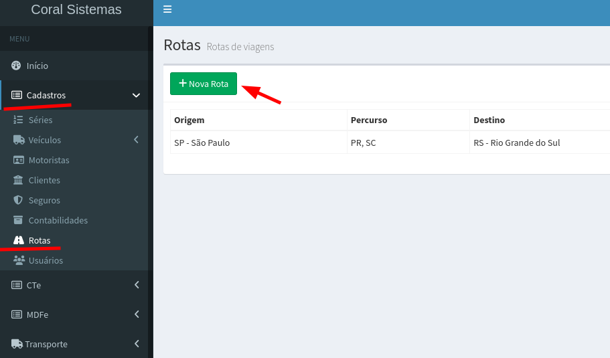Screen dimensions: 610x358
Task: Click the Usuários people icon
Action: 19,260
